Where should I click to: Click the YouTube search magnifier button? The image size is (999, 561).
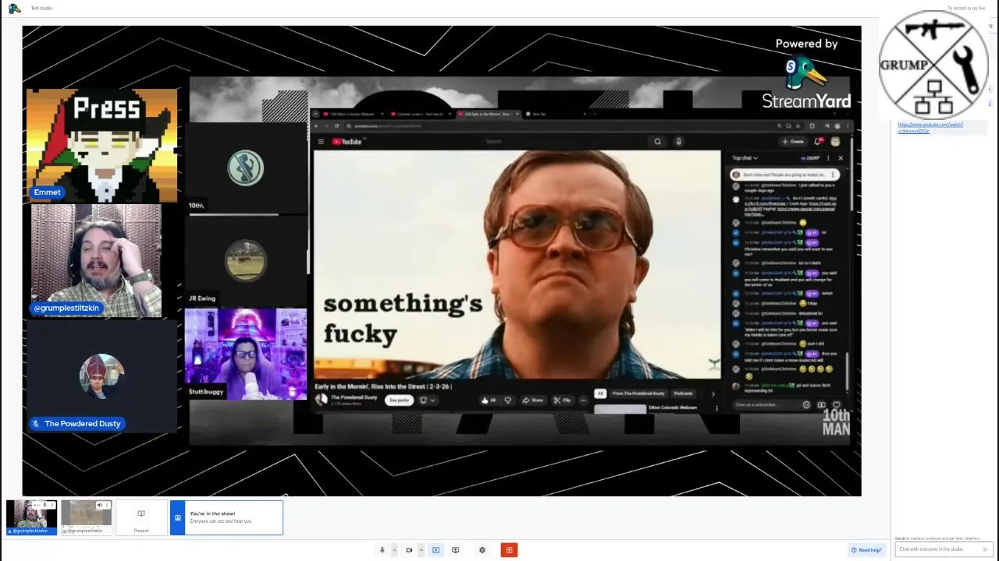pyautogui.click(x=658, y=142)
